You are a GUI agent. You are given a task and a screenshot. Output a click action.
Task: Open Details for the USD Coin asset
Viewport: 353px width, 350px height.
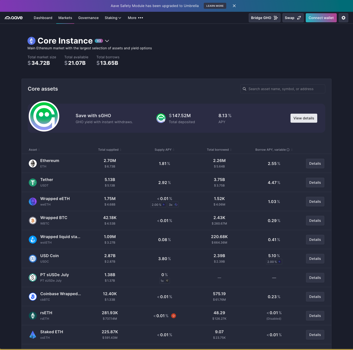[315, 259]
